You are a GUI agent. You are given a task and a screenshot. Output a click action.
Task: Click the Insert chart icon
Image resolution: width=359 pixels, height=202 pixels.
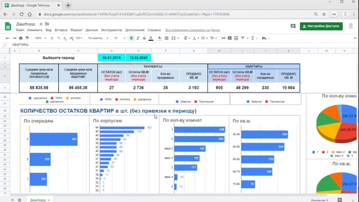(236, 38)
